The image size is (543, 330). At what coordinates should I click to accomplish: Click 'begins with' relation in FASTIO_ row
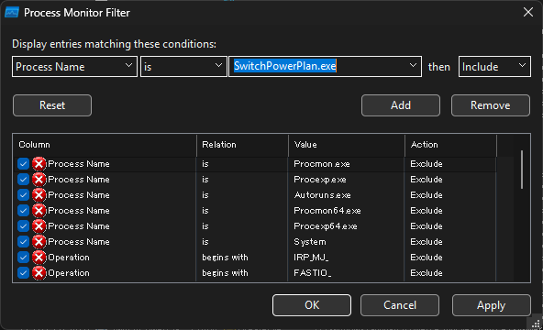point(225,272)
